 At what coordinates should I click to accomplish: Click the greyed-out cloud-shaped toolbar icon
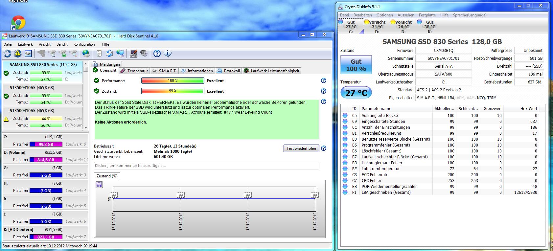pyautogui.click(x=42, y=54)
